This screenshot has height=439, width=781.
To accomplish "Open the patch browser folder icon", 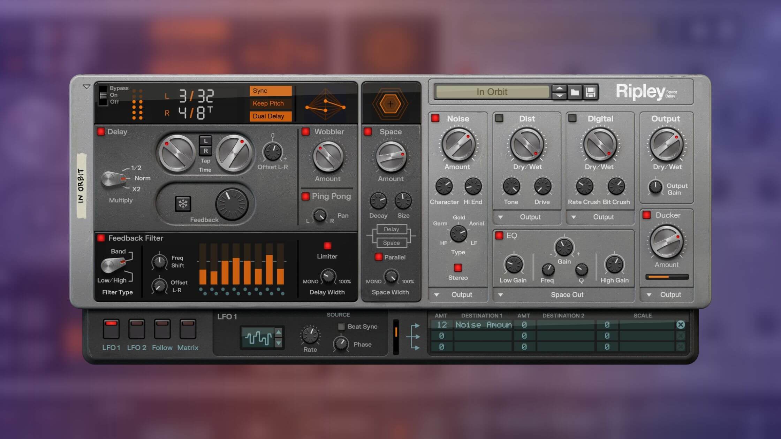I will 575,92.
